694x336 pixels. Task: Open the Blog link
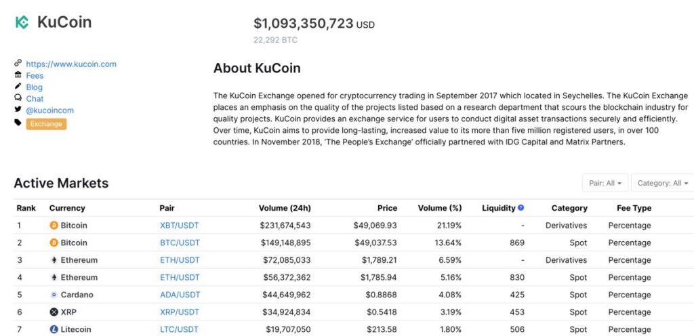coord(34,87)
